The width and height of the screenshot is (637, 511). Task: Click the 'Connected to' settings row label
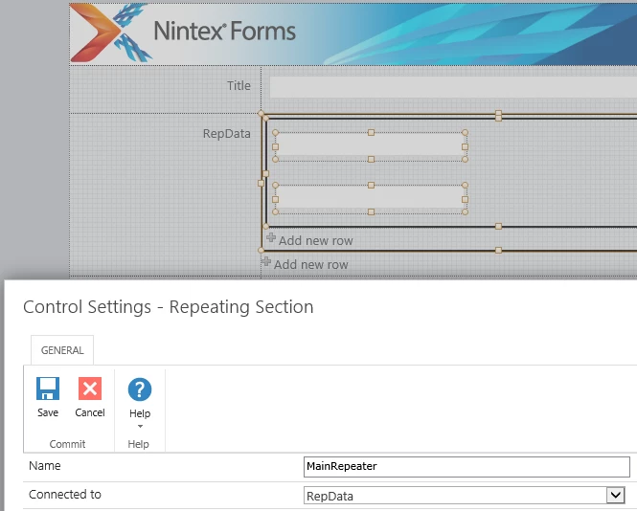(x=64, y=495)
